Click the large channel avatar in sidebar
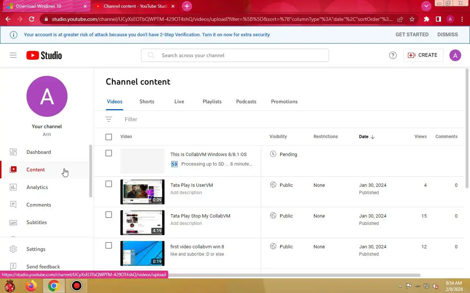The height and width of the screenshot is (293, 470). coord(47,96)
